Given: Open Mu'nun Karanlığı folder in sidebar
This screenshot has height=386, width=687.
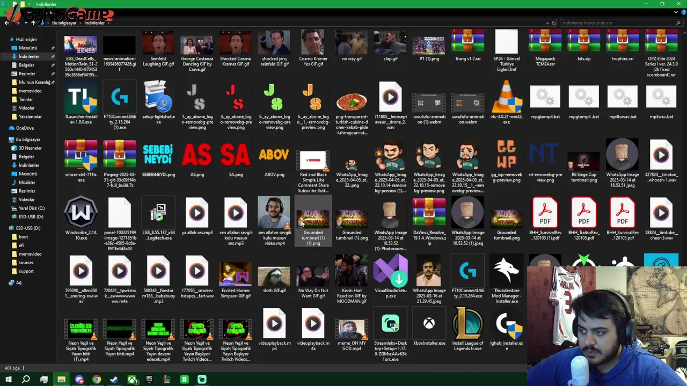Looking at the screenshot, I should (x=30, y=82).
